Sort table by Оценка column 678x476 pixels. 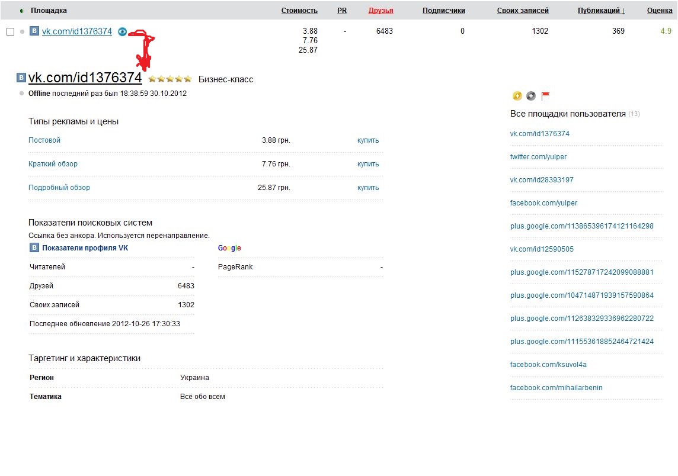[x=660, y=11]
